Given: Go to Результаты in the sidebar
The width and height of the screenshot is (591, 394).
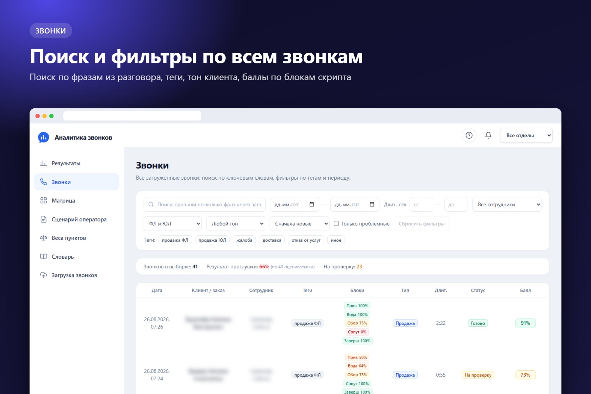Looking at the screenshot, I should point(77,163).
